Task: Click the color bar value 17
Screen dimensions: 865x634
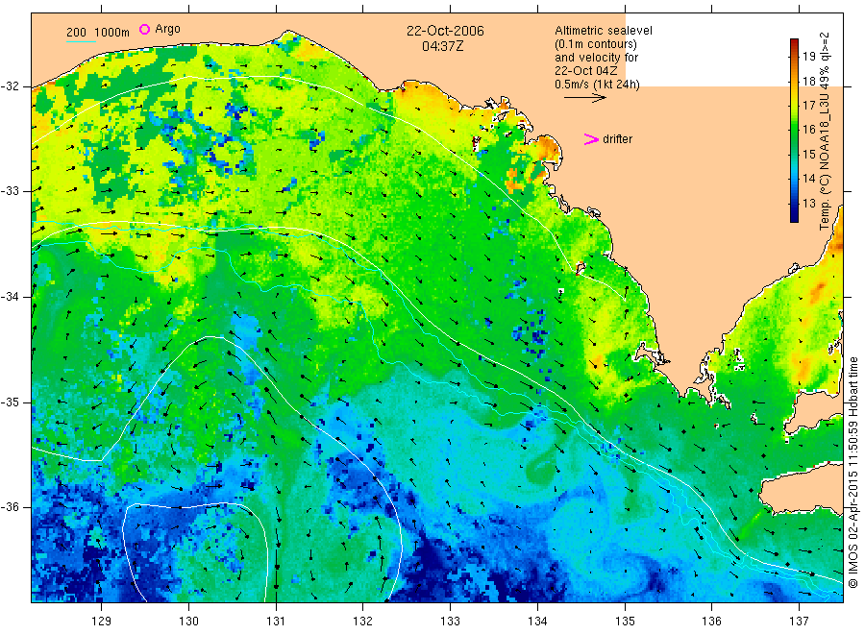Action: pyautogui.click(x=808, y=106)
